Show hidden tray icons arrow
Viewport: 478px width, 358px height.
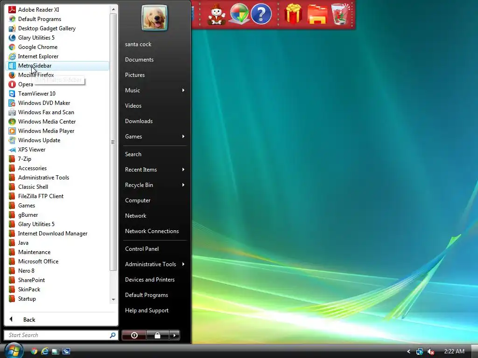pyautogui.click(x=409, y=351)
